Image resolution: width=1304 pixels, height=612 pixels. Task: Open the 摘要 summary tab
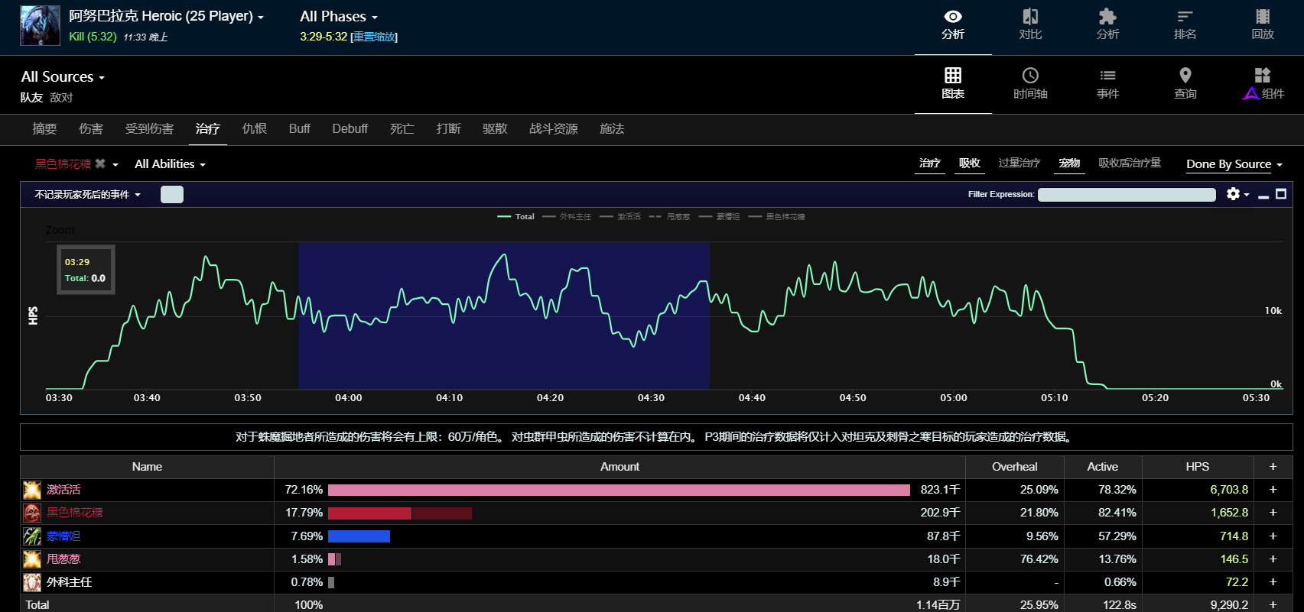44,129
